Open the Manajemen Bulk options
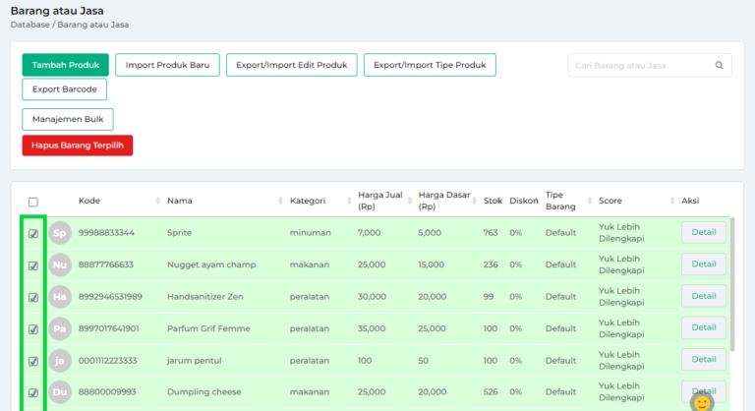Viewport: 755px width, 411px height. [x=68, y=119]
